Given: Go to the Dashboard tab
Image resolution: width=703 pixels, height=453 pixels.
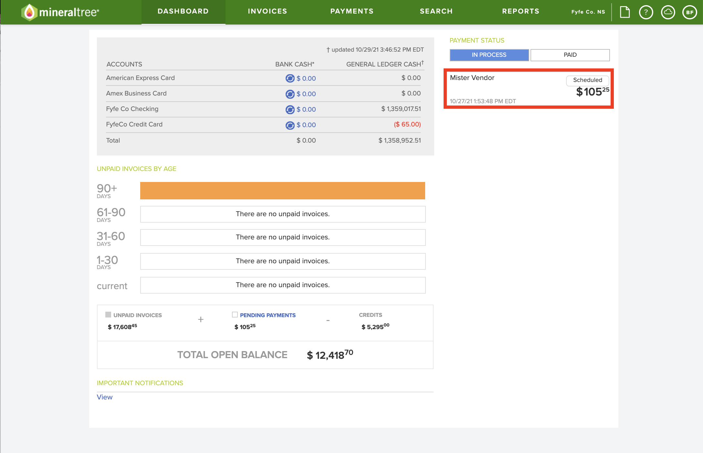Looking at the screenshot, I should (x=183, y=12).
